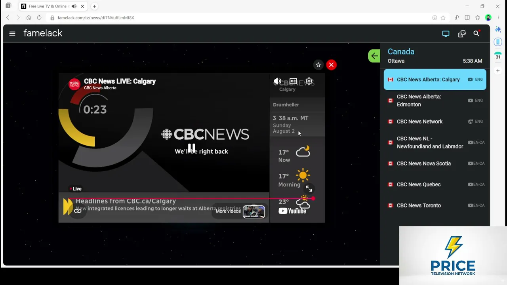Click the famelack logo text
This screenshot has width=507, height=285.
point(43,33)
